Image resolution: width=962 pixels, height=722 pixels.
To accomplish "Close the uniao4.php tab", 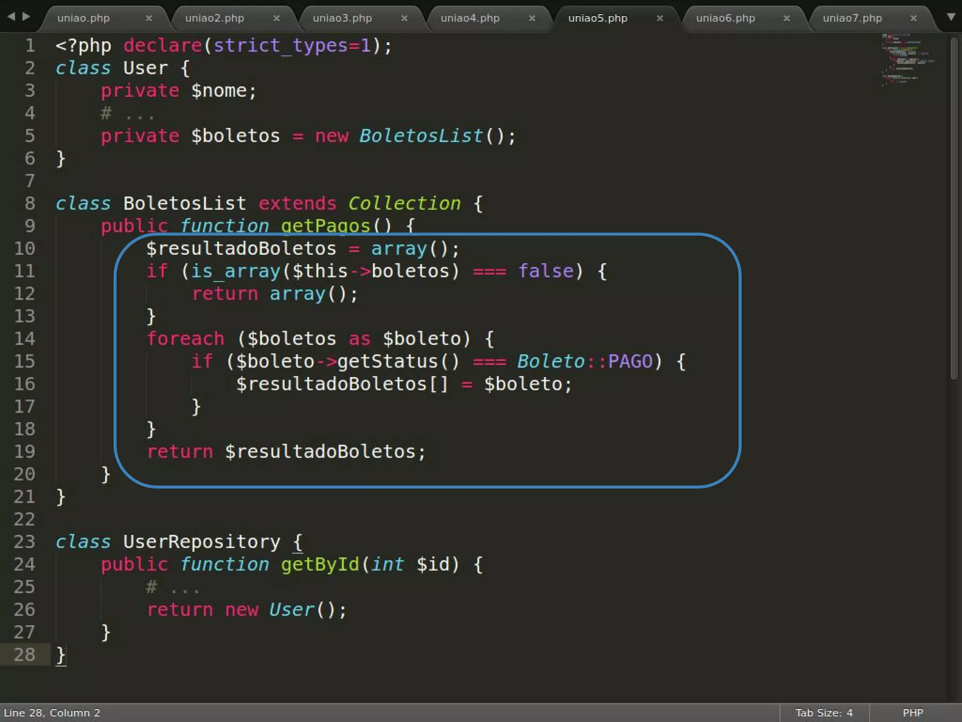I will tap(532, 18).
